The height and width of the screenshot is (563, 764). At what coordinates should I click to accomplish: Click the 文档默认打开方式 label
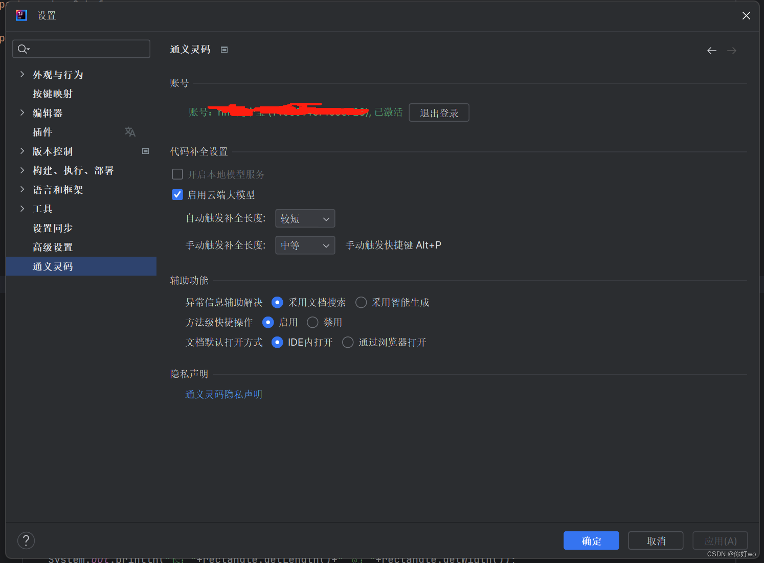[224, 343]
